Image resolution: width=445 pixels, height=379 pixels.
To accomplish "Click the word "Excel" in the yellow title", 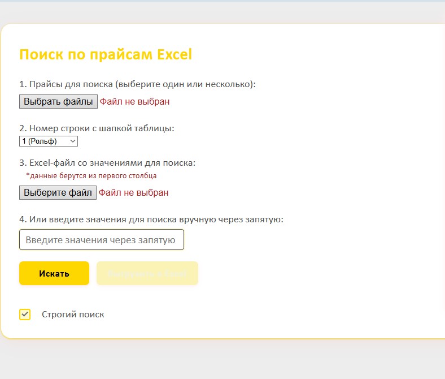I will [174, 54].
